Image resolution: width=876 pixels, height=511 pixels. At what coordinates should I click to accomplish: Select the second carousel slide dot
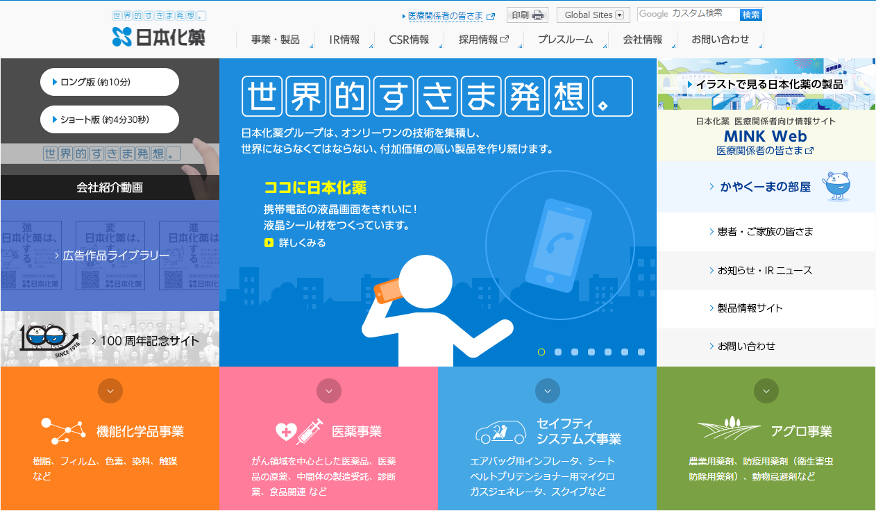[558, 352]
